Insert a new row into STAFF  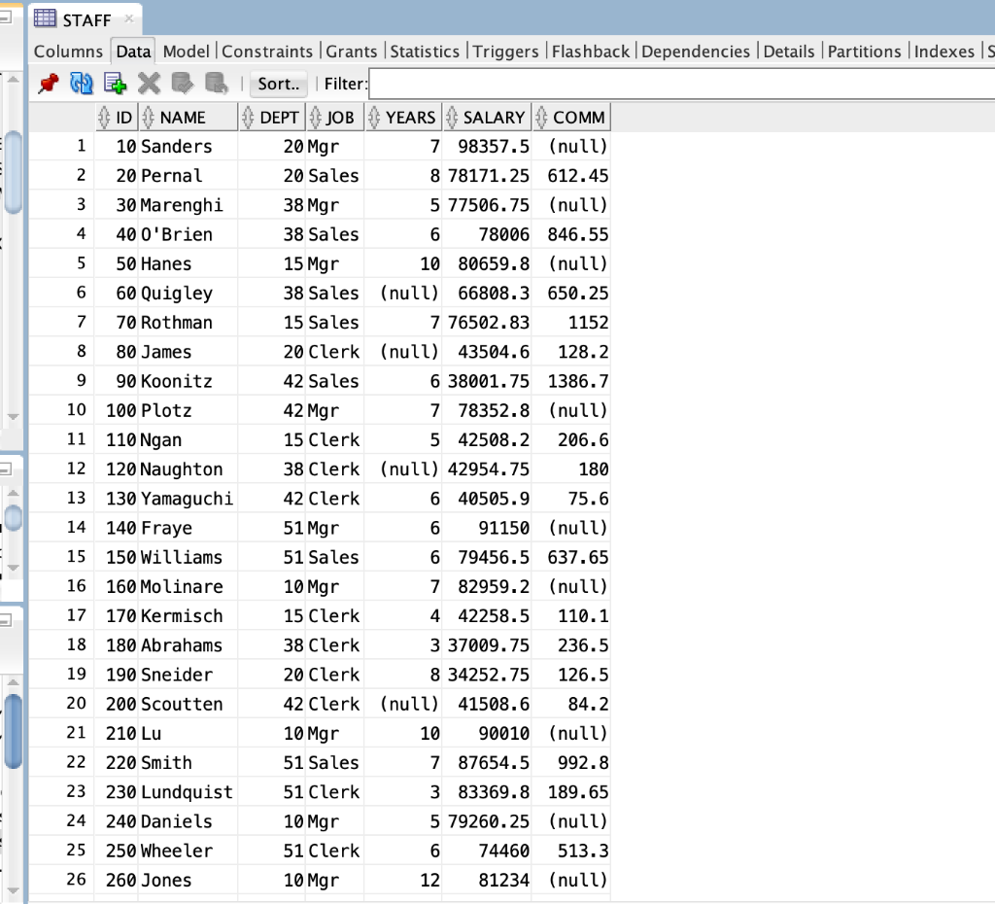[115, 84]
